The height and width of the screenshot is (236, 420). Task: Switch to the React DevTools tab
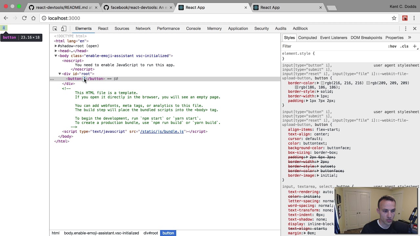(x=103, y=29)
